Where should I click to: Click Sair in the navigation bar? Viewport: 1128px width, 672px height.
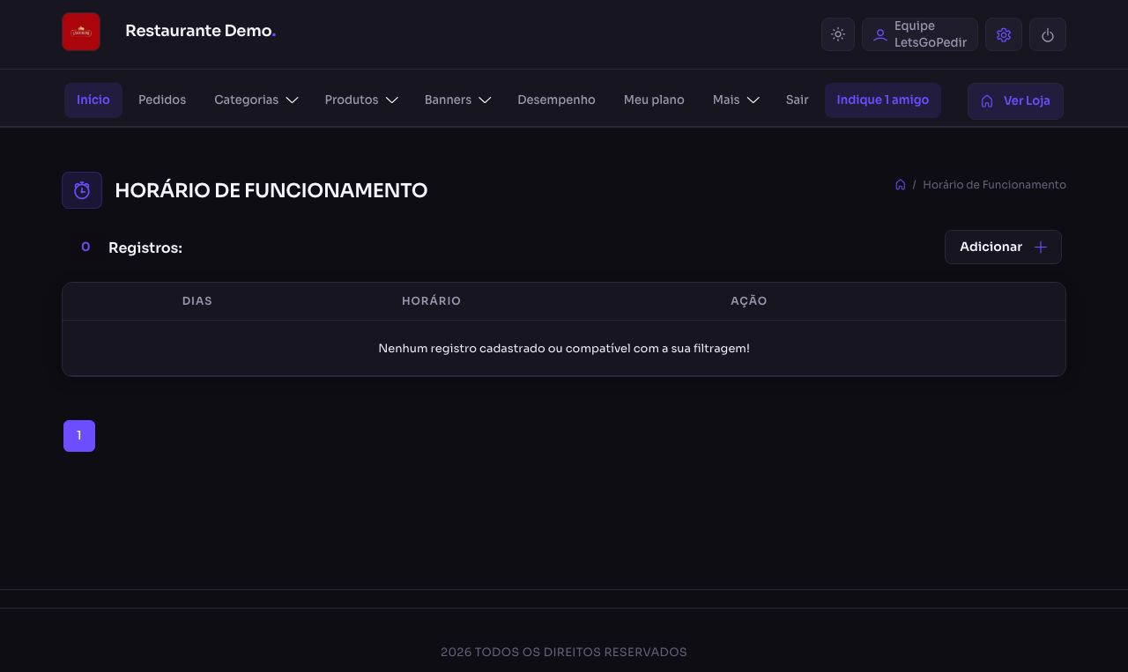click(x=798, y=100)
